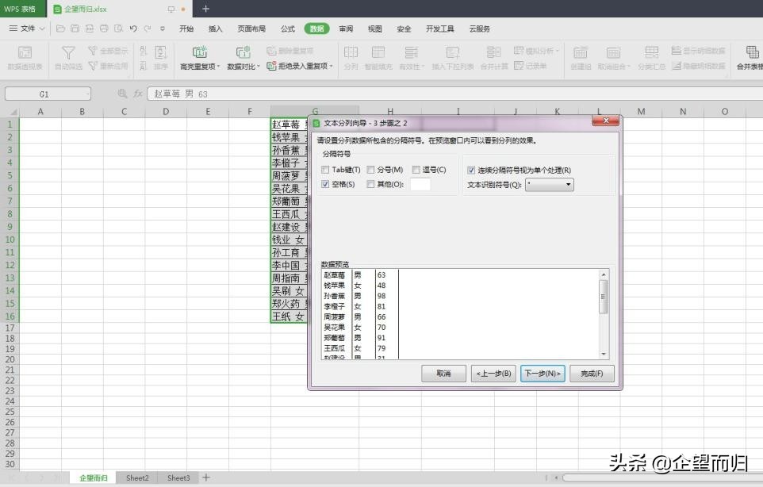Click the 取消组合 ungroup icon
The width and height of the screenshot is (763, 487).
coord(613,52)
